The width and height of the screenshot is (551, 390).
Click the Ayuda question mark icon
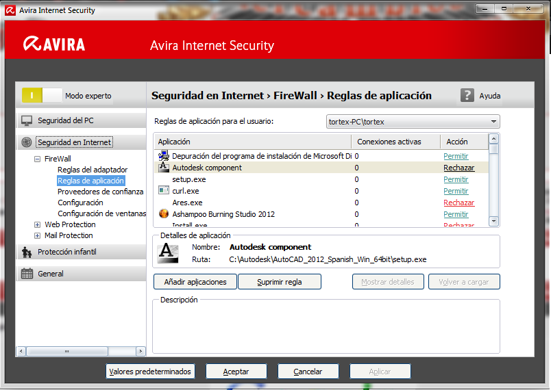click(x=467, y=95)
